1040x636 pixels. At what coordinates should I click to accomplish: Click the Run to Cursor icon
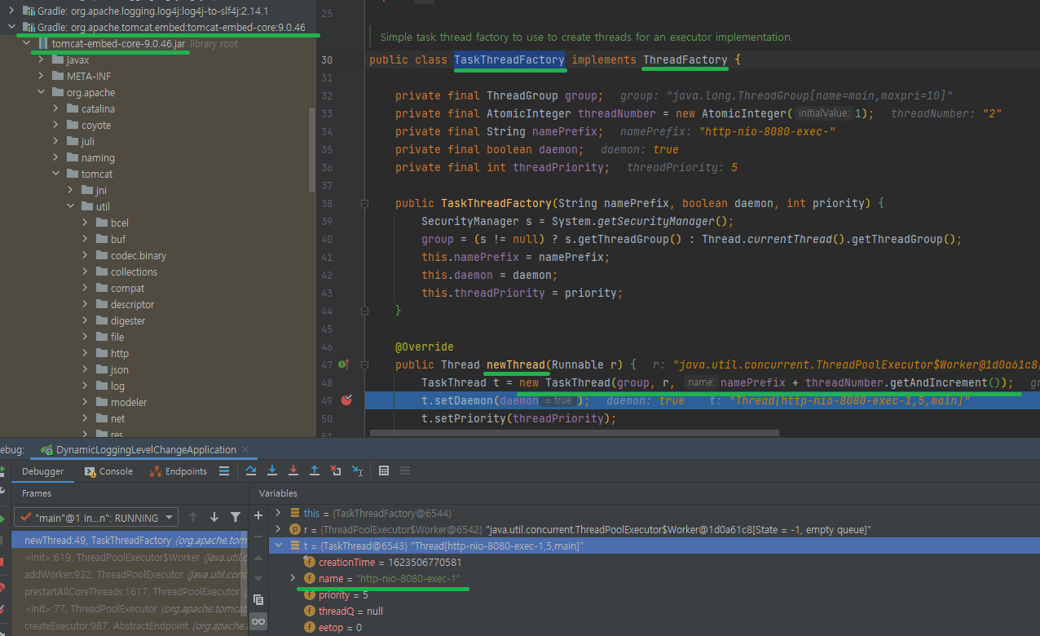tap(357, 471)
